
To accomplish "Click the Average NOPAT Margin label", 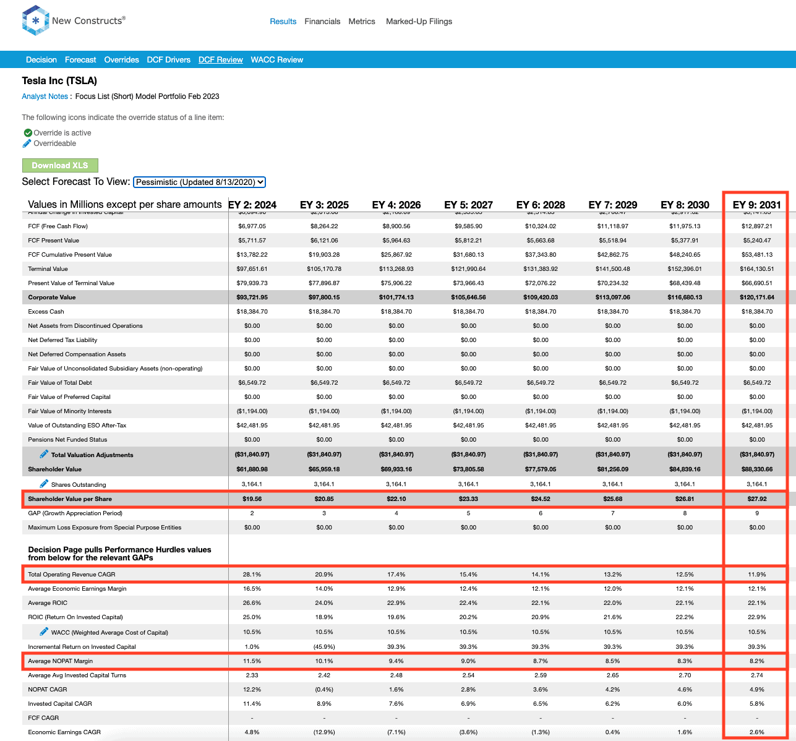I will coord(60,661).
